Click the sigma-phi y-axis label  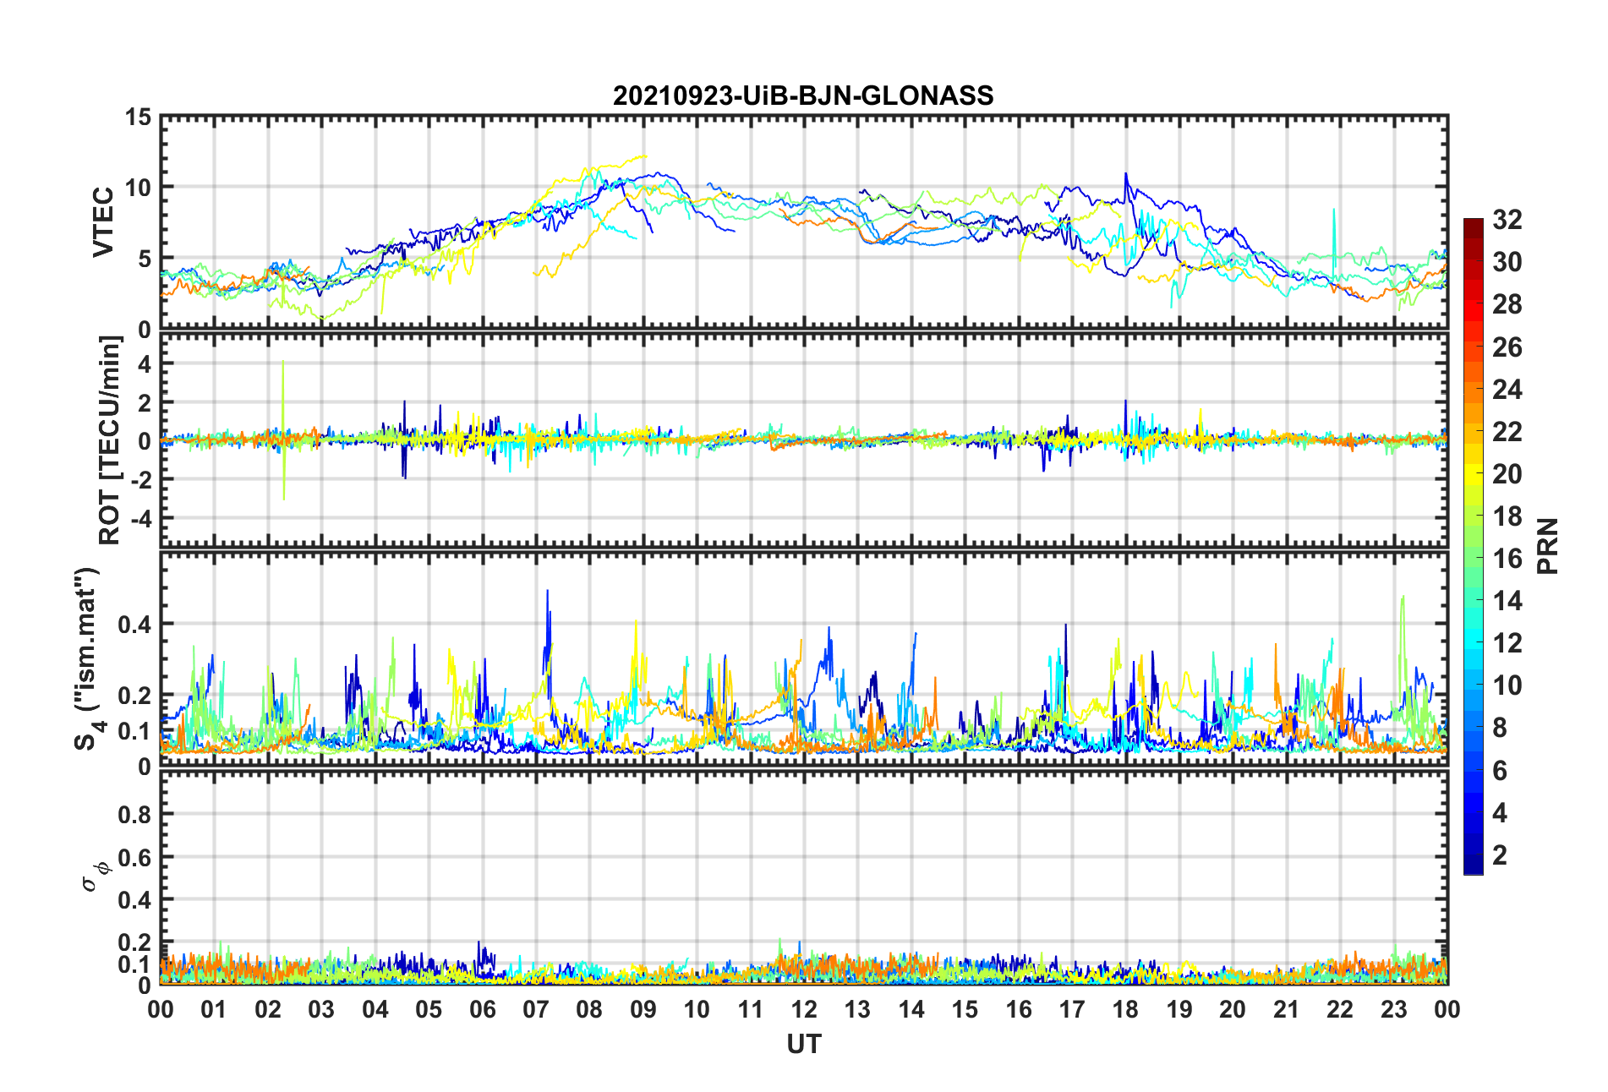[95, 876]
